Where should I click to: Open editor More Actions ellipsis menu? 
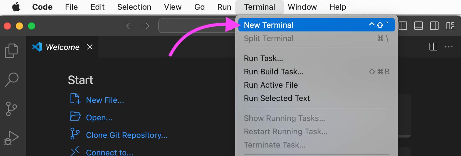[449, 47]
